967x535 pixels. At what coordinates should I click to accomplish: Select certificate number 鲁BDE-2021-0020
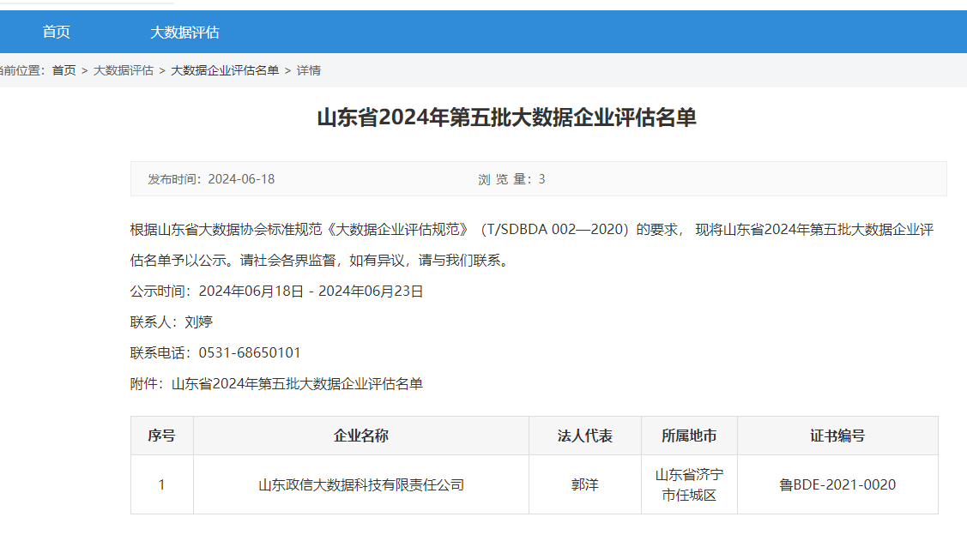coord(837,484)
